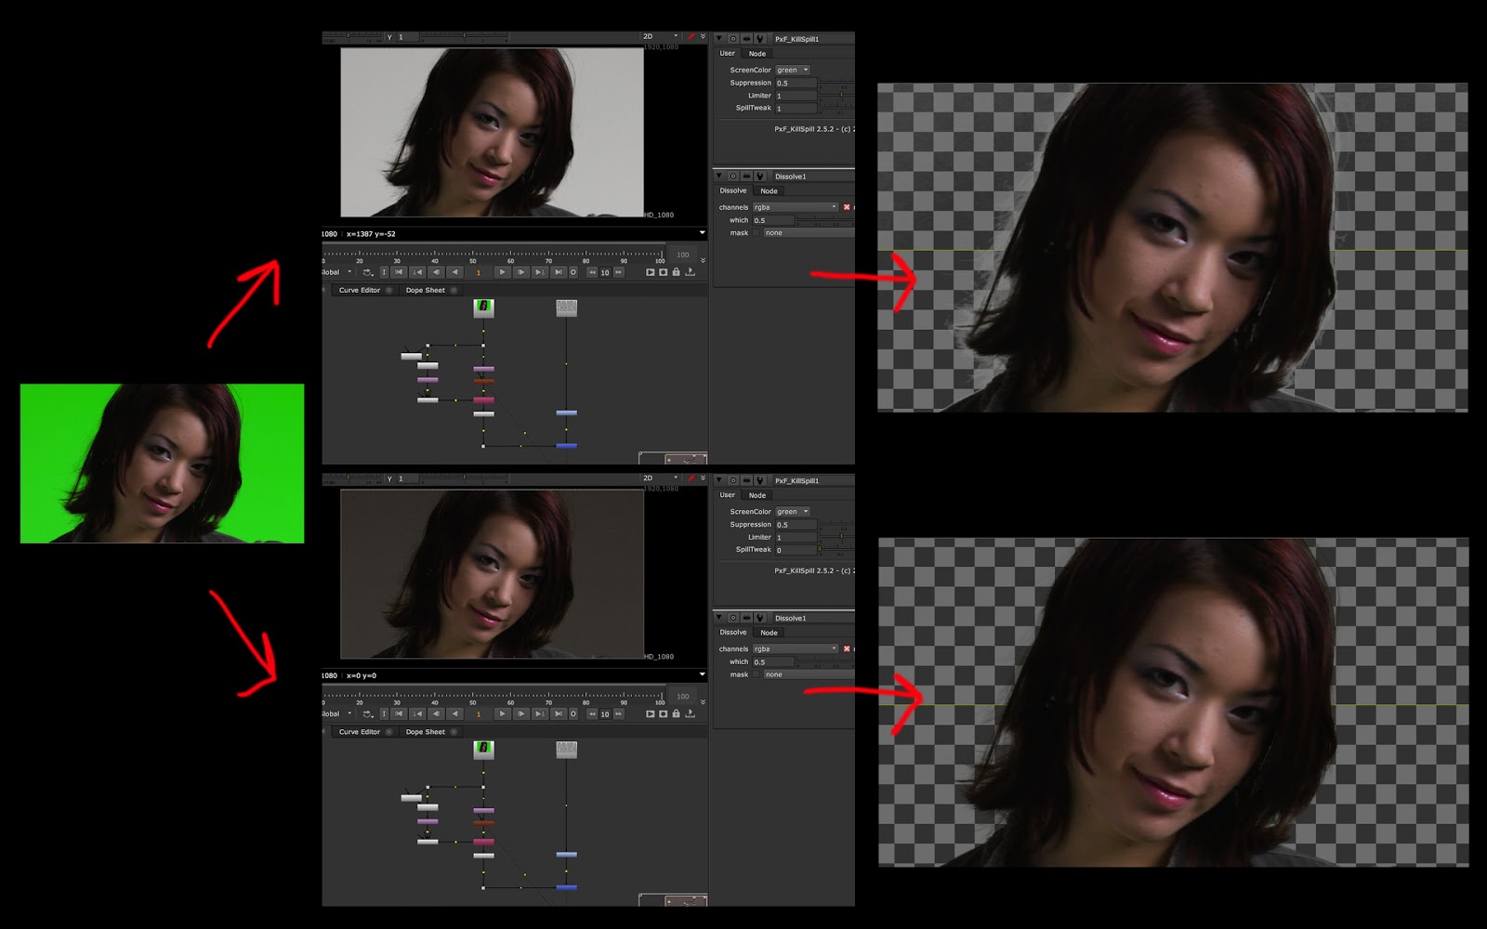Image resolution: width=1487 pixels, height=929 pixels.
Task: Toggle the lock icon in the upper viewer
Action: pyautogui.click(x=676, y=272)
